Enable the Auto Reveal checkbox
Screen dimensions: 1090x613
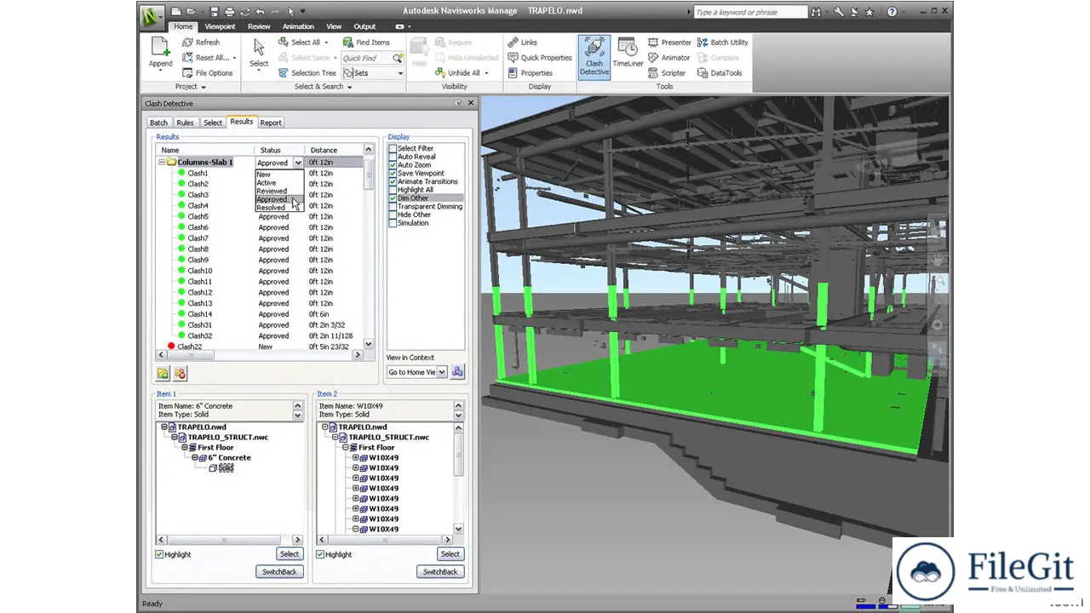point(393,157)
